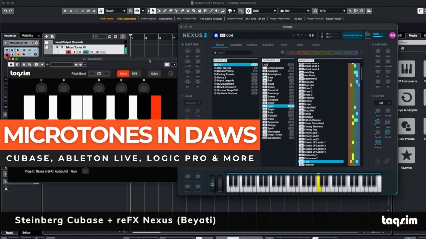Select the Erase tool
The width and height of the screenshot is (426, 239).
(x=170, y=11)
